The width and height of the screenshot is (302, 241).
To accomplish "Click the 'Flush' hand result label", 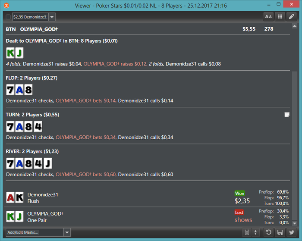I will click(x=33, y=201).
